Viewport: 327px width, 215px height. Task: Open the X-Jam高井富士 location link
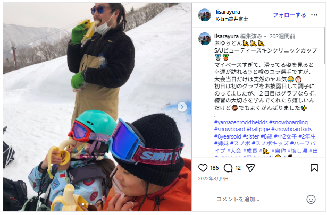(232, 19)
